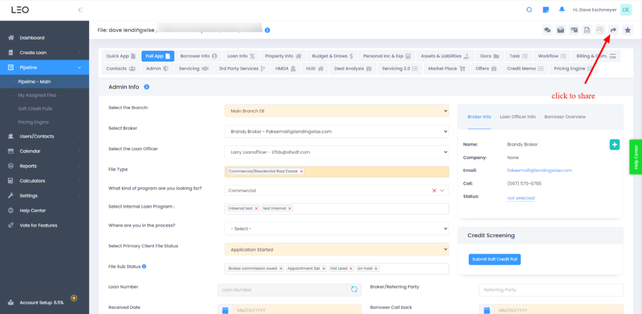The height and width of the screenshot is (314, 642).
Task: Click broker email link fakeemail1@lendingwise.com
Action: coord(539,171)
